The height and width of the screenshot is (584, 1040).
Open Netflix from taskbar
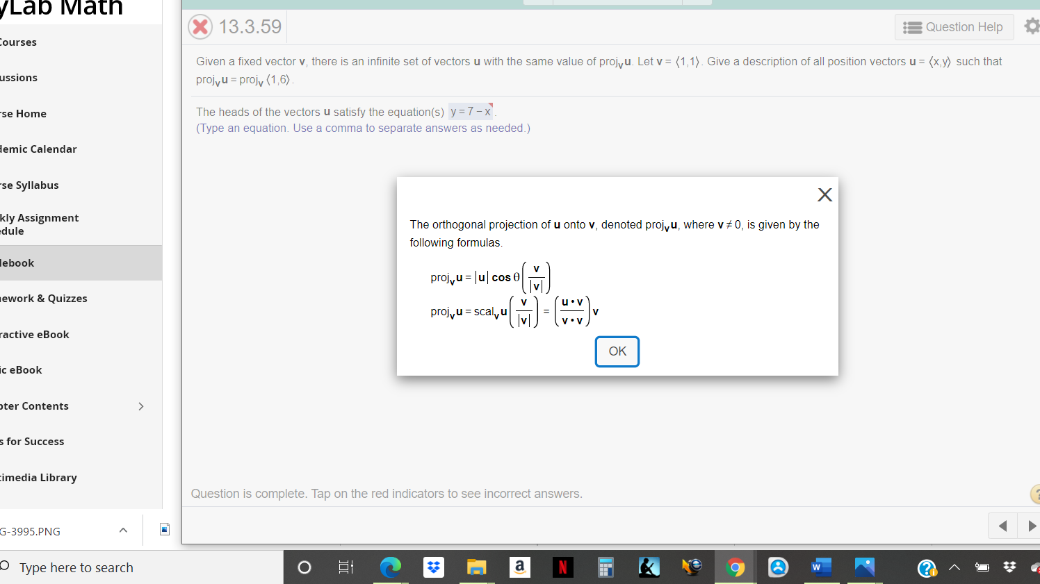562,567
